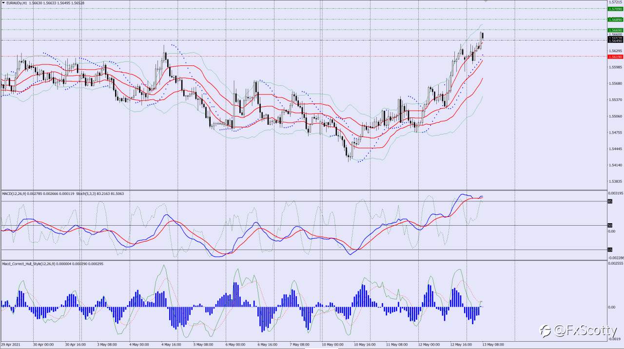Click the 85 stochastic level label

click(x=610, y=201)
